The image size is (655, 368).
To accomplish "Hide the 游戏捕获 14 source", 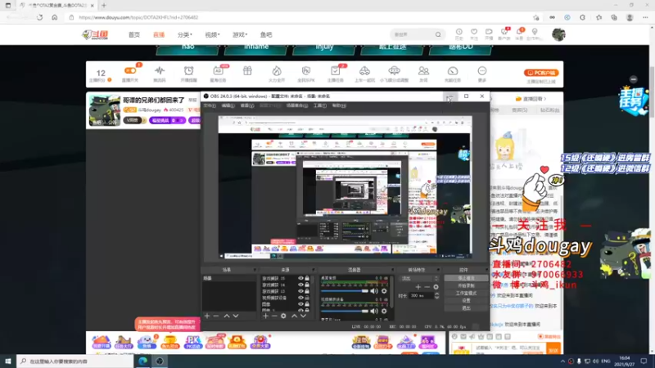I will tap(300, 285).
